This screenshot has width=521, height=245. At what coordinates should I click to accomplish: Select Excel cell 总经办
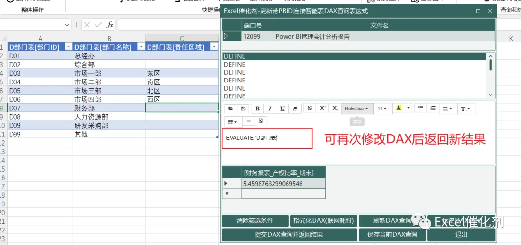click(x=109, y=56)
